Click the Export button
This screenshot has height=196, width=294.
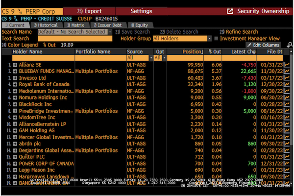tap(89, 11)
